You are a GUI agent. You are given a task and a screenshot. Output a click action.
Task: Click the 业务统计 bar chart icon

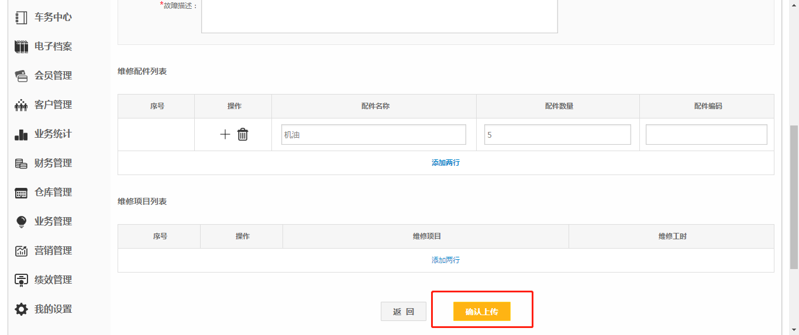click(x=21, y=134)
